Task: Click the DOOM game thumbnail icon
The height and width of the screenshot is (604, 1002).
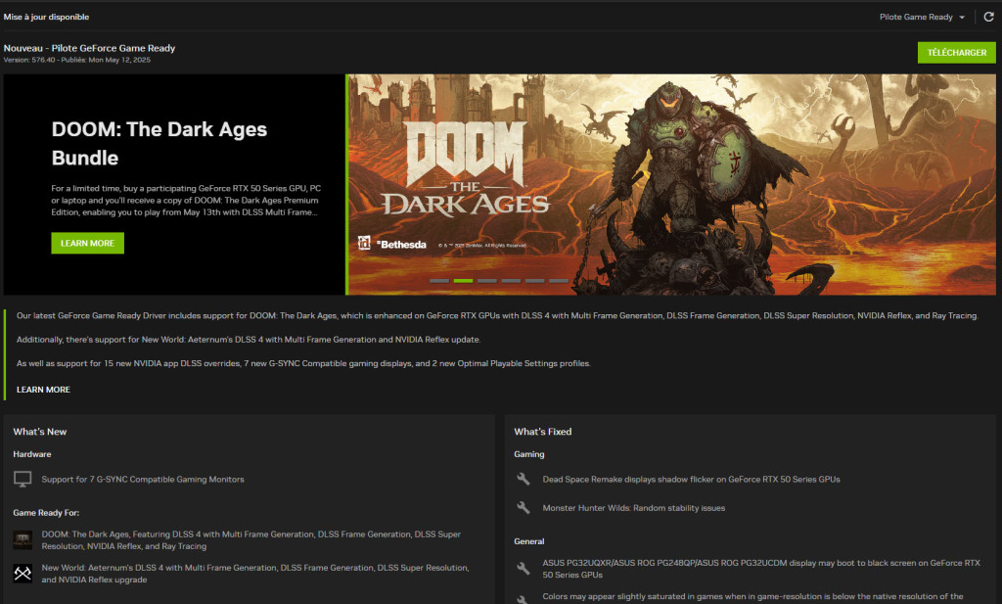Action: pyautogui.click(x=23, y=540)
